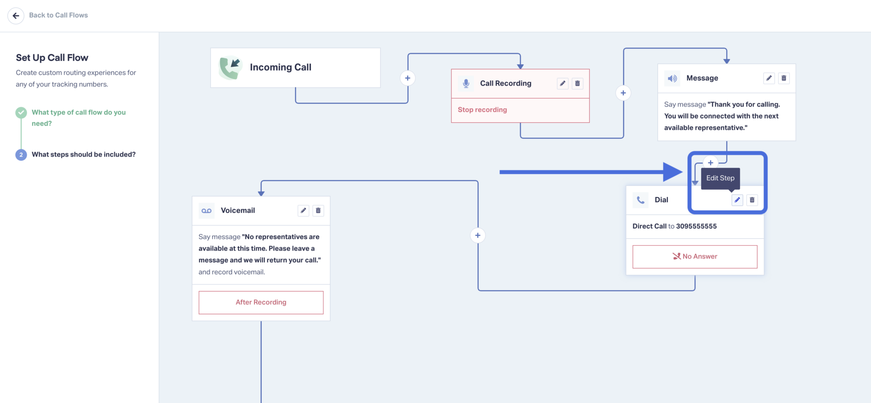Click the speaker icon on the Message node
871x403 pixels.
pyautogui.click(x=672, y=78)
